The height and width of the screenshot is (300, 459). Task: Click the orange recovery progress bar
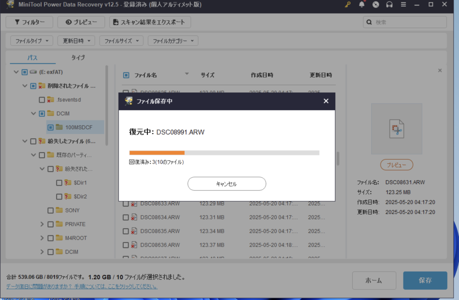pos(157,152)
